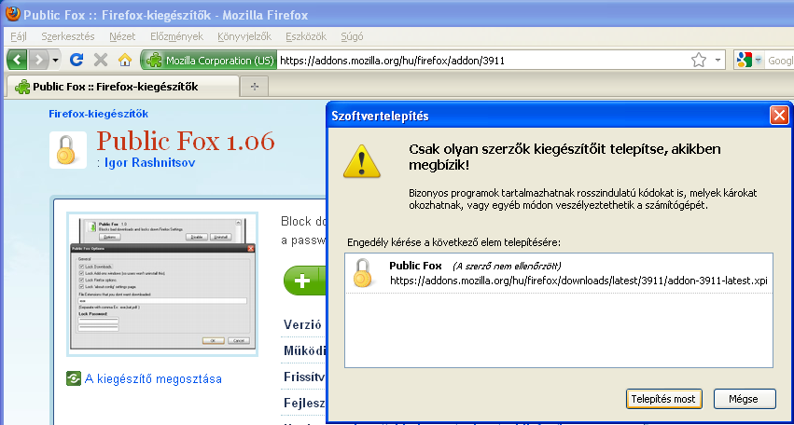Go to the home page icon
This screenshot has width=794, height=425.
124,60
